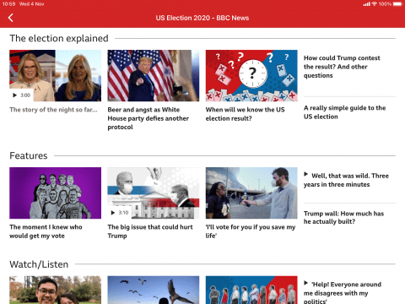The width and height of the screenshot is (405, 304).
Task: Open 'The story of the night so far...' headline
Action: point(53,110)
